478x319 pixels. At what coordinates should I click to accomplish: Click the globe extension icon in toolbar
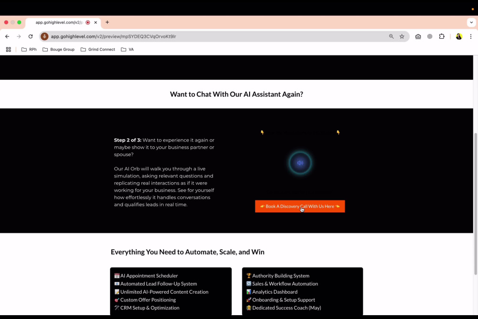(430, 36)
